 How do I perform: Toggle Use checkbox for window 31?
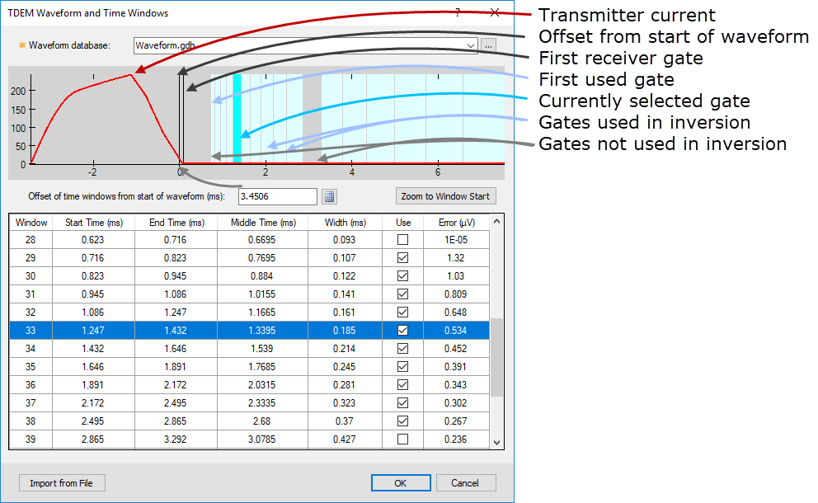point(402,294)
